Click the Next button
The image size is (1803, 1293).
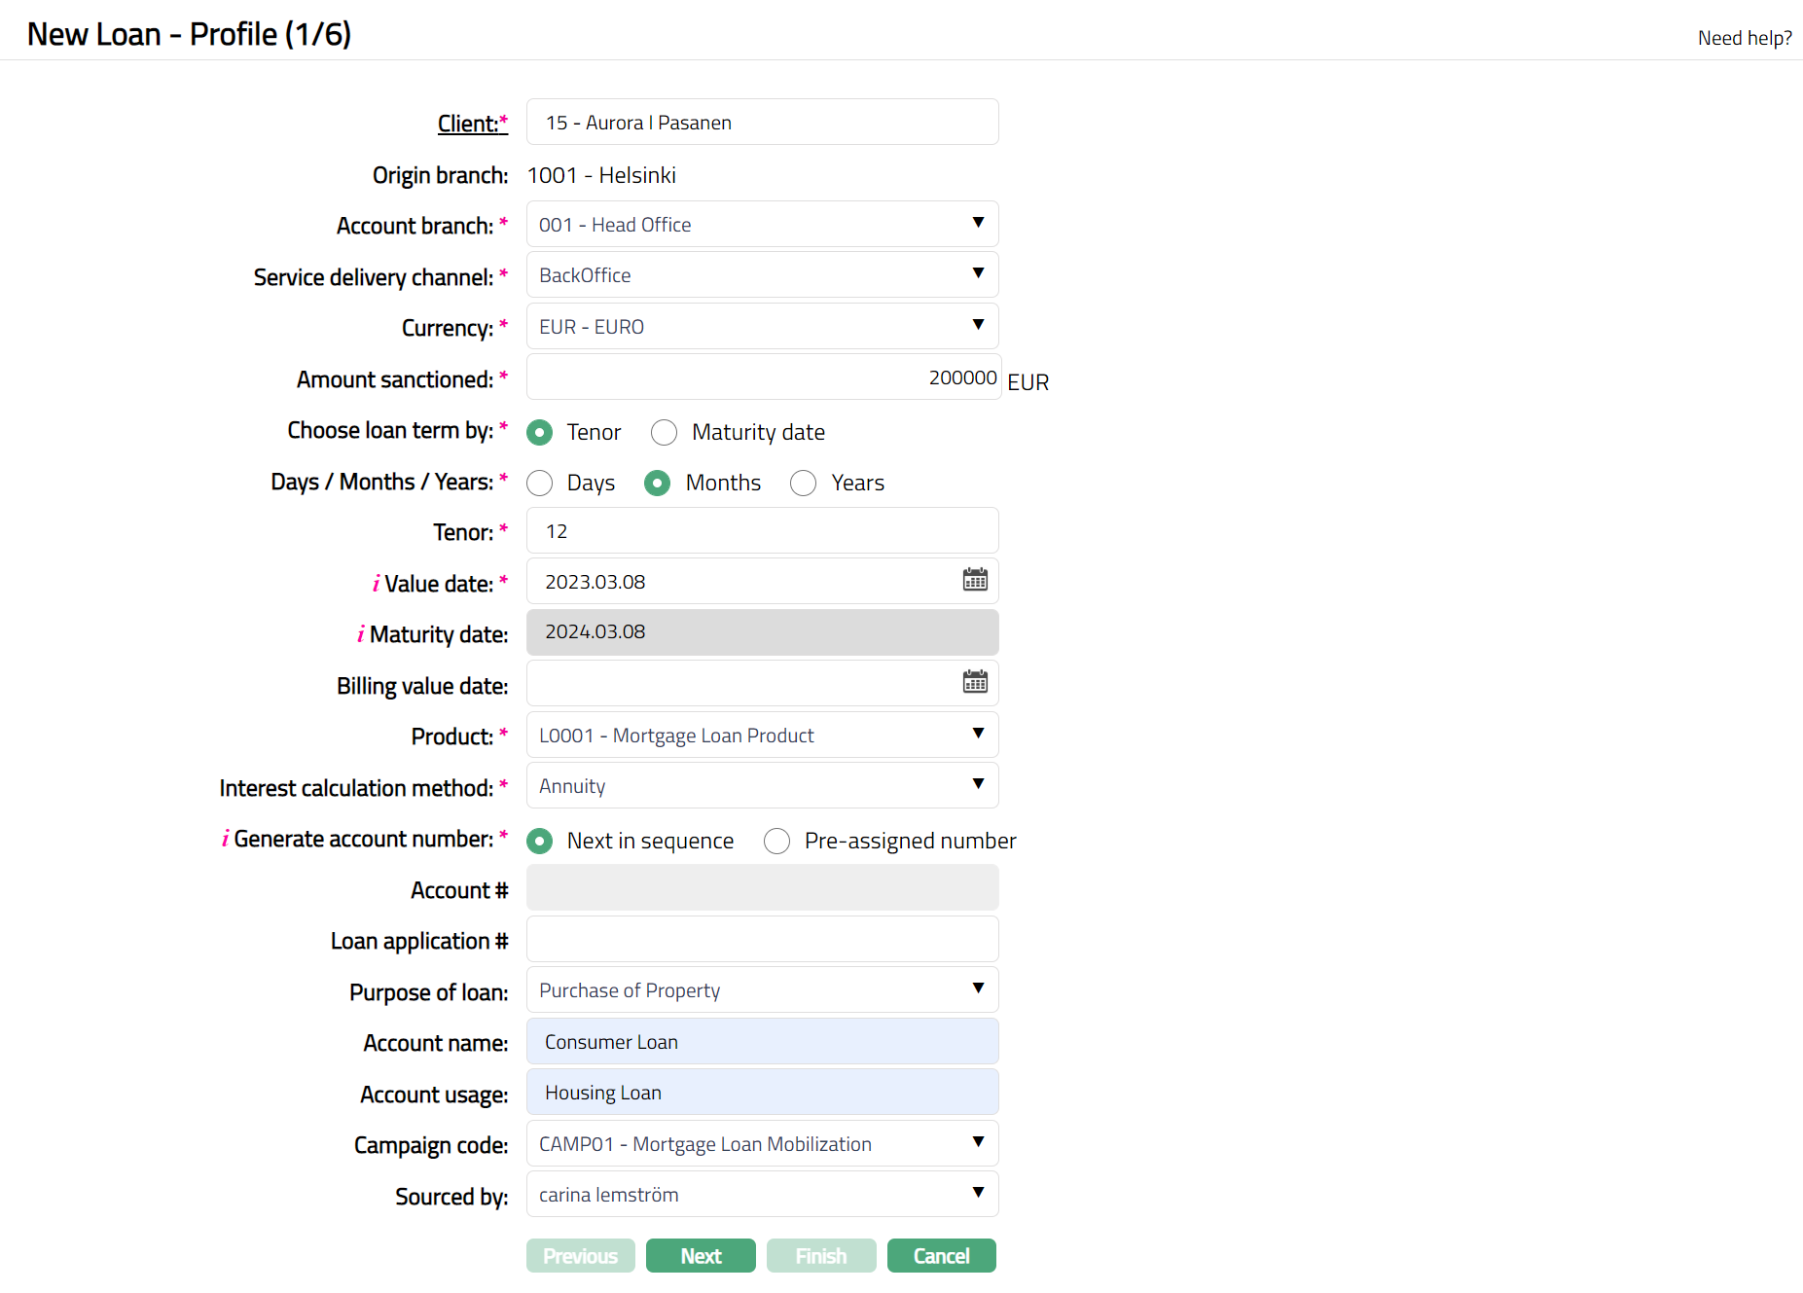point(701,1256)
